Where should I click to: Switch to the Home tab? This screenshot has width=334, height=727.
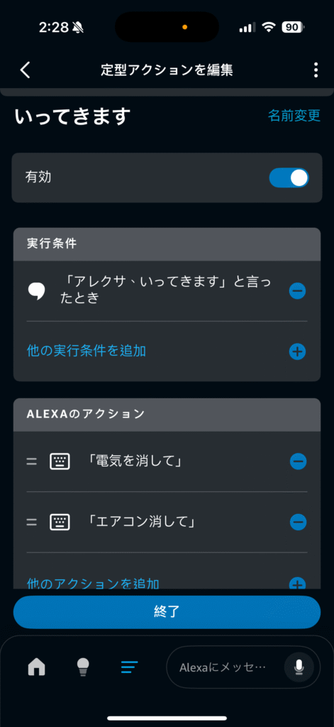(x=37, y=667)
